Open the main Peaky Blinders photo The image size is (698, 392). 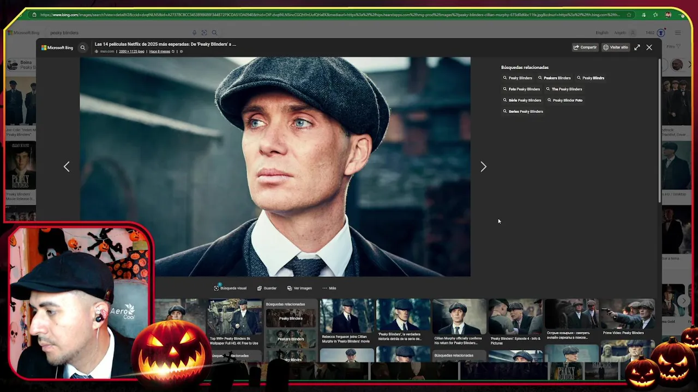point(275,167)
